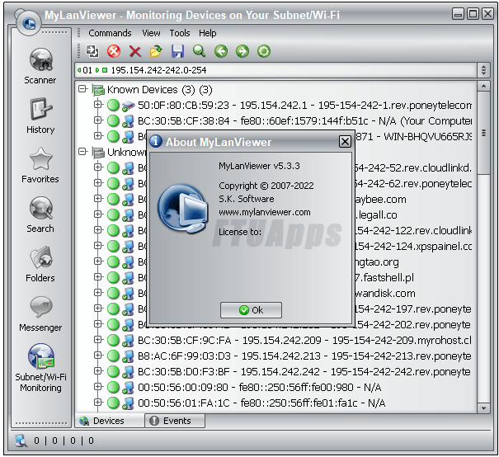Expand the BC:30:5B:CF:38:84 device node
Image resolution: width=499 pixels, height=457 pixels.
click(x=97, y=120)
